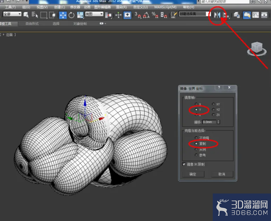271x221 pixels.
Task: Toggle Window/Crossing selection mode icon
Action: click(x=52, y=15)
